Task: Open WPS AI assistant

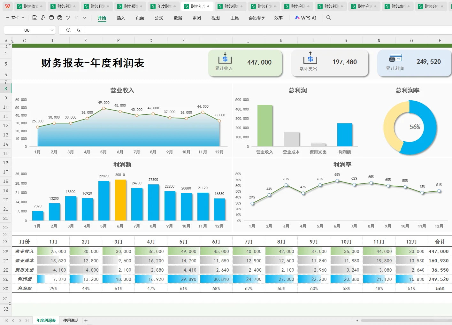Action: pyautogui.click(x=305, y=18)
